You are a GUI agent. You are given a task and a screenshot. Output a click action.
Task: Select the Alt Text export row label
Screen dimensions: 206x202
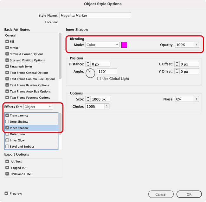(16, 162)
